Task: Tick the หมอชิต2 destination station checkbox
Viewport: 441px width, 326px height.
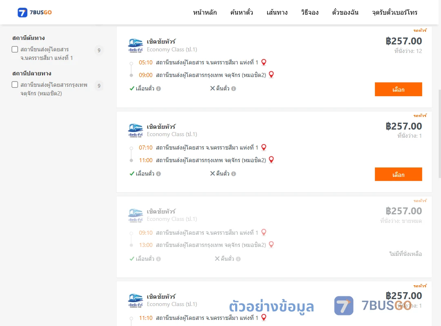Action: click(15, 84)
